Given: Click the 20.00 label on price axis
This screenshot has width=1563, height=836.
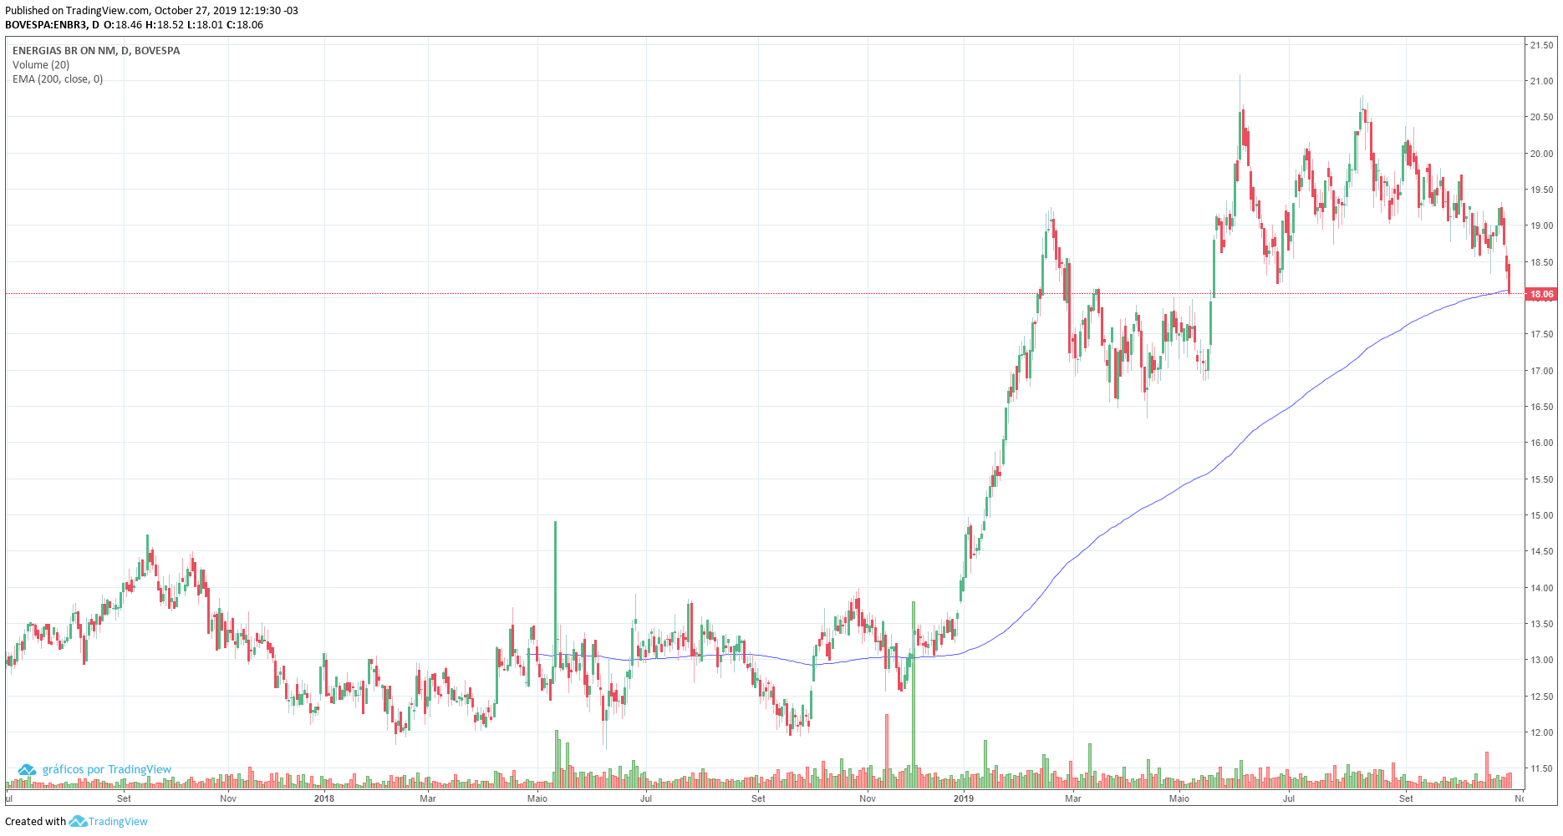Looking at the screenshot, I should tap(1541, 154).
